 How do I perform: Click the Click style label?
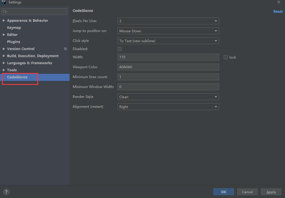tap(81, 41)
